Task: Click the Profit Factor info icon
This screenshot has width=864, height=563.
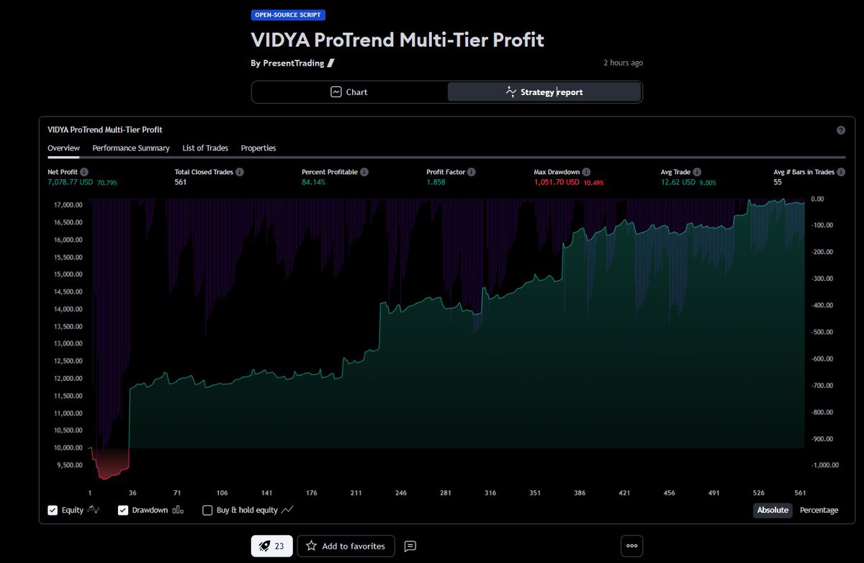Action: click(471, 173)
